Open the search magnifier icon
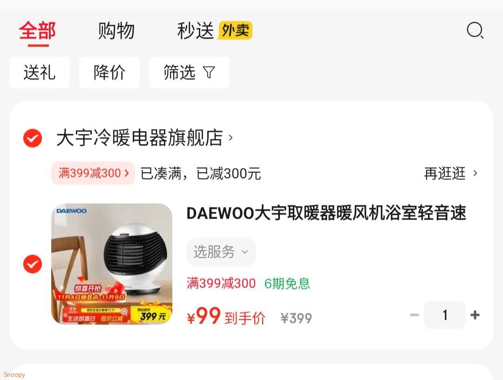Screen dimensions: 503x380 point(475,30)
